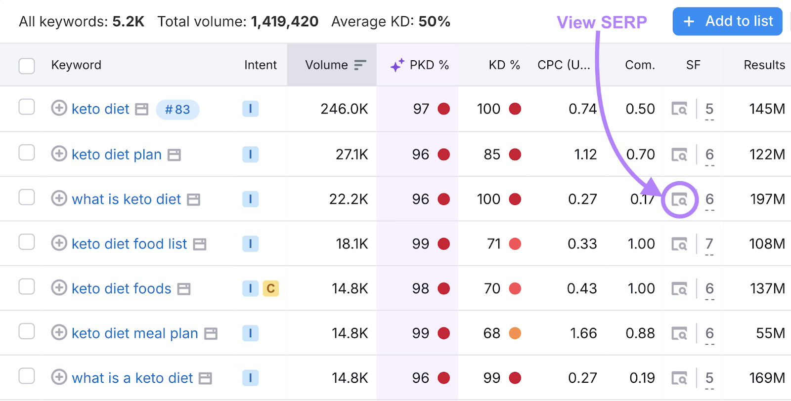The image size is (791, 401).
Task: Check the box for keto diet row
Action: [27, 107]
